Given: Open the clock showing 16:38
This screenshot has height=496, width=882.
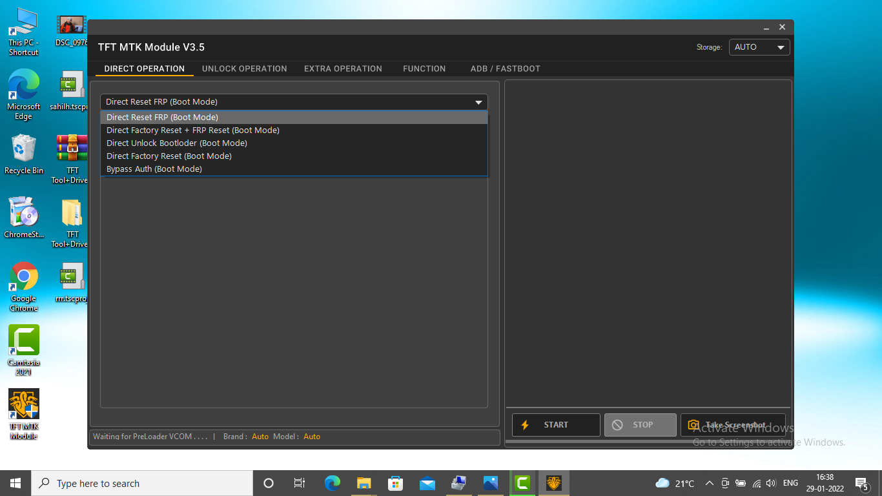Looking at the screenshot, I should pos(825,483).
